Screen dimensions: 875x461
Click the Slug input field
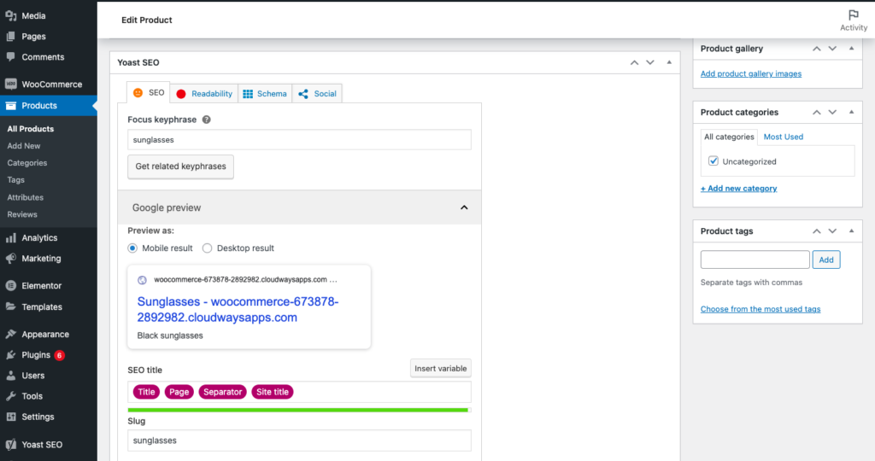pos(299,441)
